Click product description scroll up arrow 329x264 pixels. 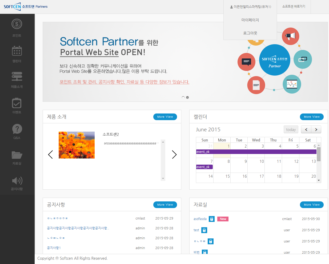pyautogui.click(x=163, y=142)
